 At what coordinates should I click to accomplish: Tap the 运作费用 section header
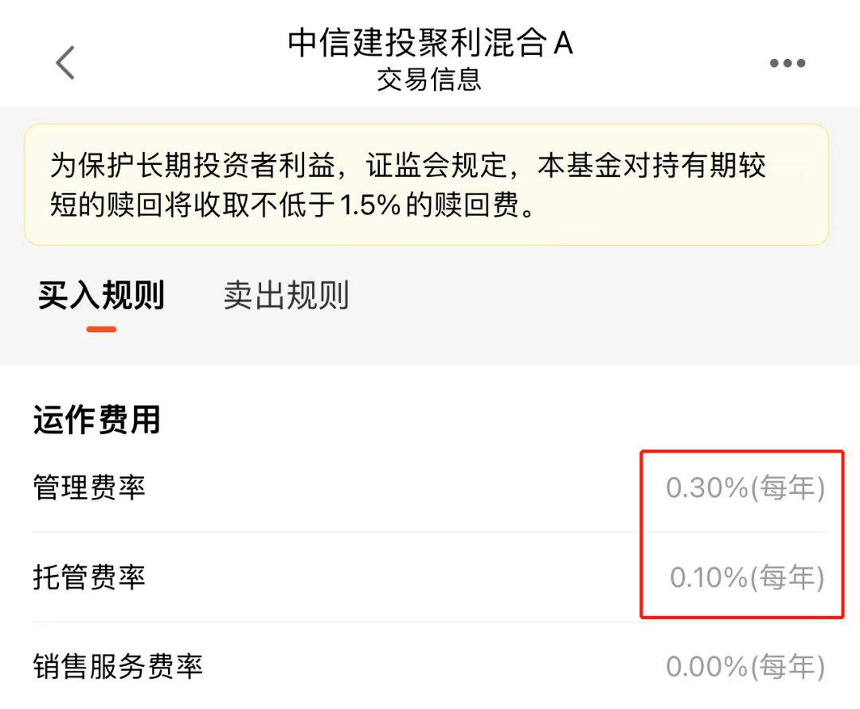tap(96, 418)
